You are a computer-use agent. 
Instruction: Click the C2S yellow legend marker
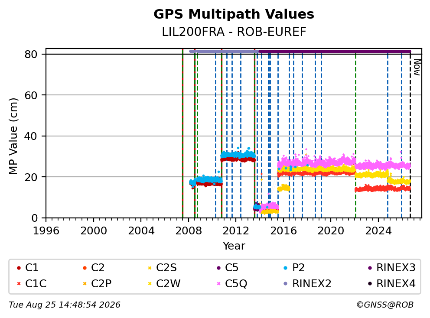pos(150,268)
